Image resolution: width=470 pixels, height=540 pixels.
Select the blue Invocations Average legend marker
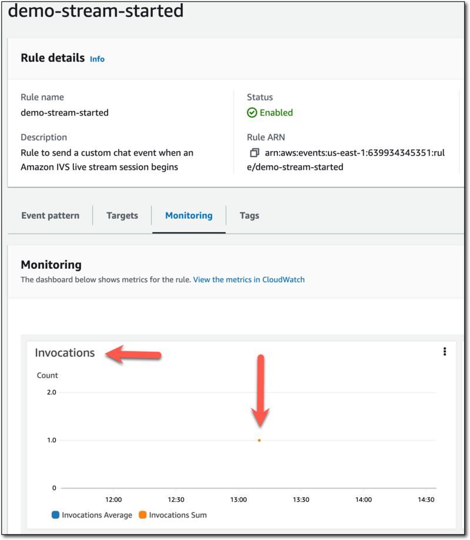coord(55,515)
